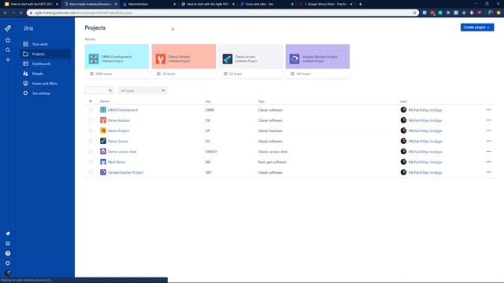Open more actions for Demo Scrum row

click(488, 141)
